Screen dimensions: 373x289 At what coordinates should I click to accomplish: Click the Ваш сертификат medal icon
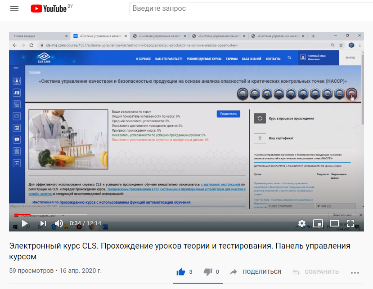pyautogui.click(x=260, y=138)
